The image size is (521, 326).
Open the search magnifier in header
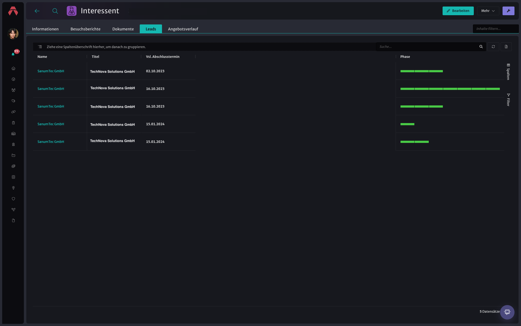point(55,11)
